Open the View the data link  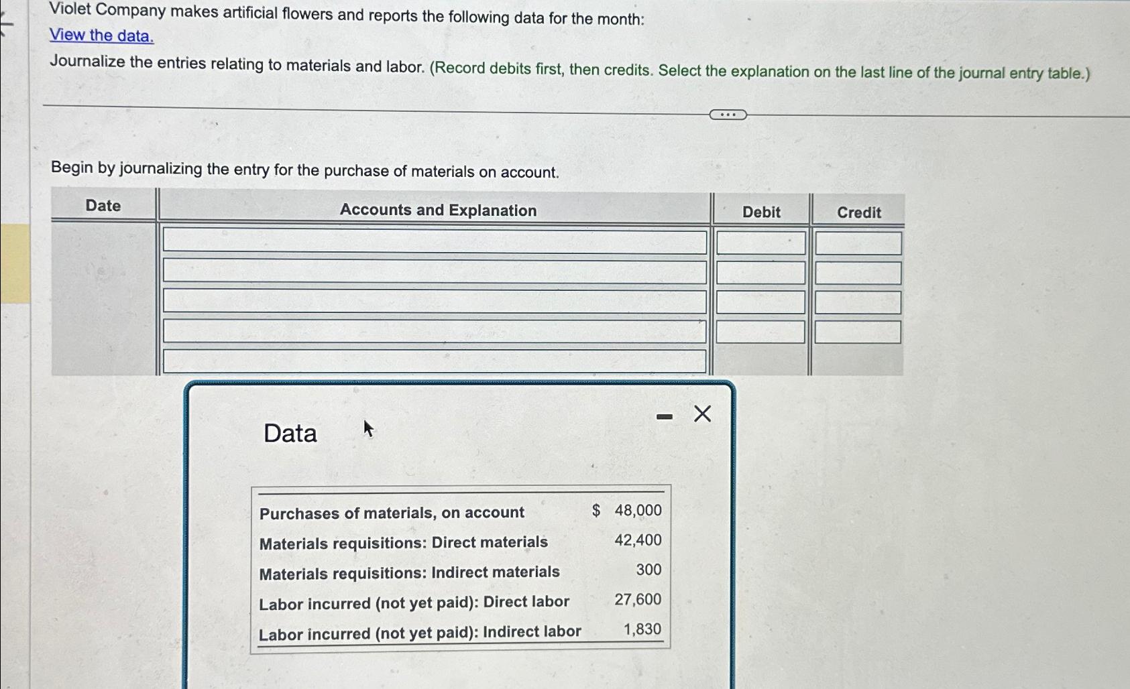pyautogui.click(x=102, y=36)
